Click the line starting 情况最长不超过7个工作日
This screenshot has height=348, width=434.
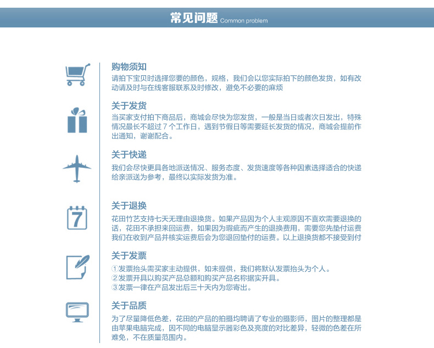pyautogui.click(x=236, y=127)
